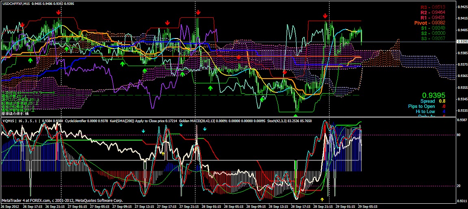This screenshot has height=209, width=468.
Task: Select the R3 resistance level label
Action: 433,7
